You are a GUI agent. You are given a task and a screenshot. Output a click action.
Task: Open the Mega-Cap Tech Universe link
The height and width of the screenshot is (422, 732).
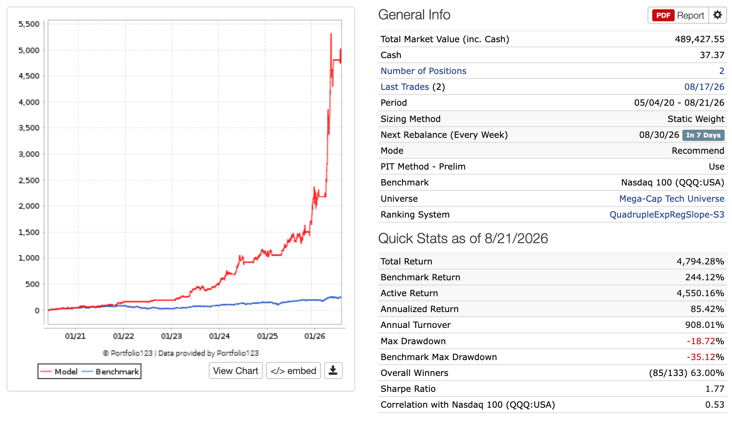(672, 199)
